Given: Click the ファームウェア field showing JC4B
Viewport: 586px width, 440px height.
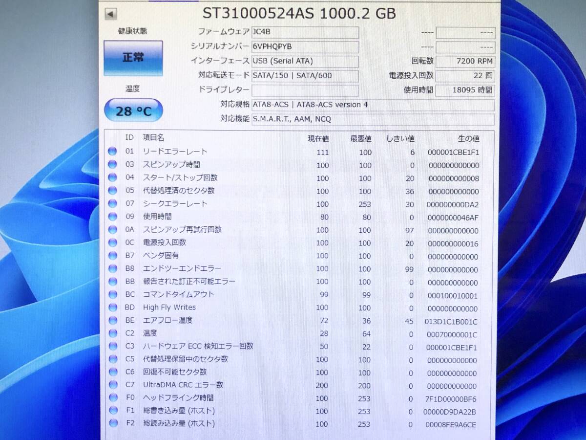Looking at the screenshot, I should [x=305, y=32].
